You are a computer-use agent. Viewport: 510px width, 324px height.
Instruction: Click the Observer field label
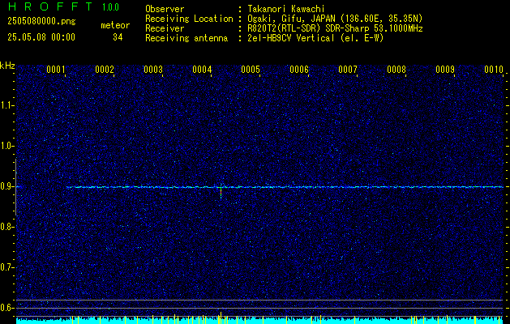click(165, 9)
